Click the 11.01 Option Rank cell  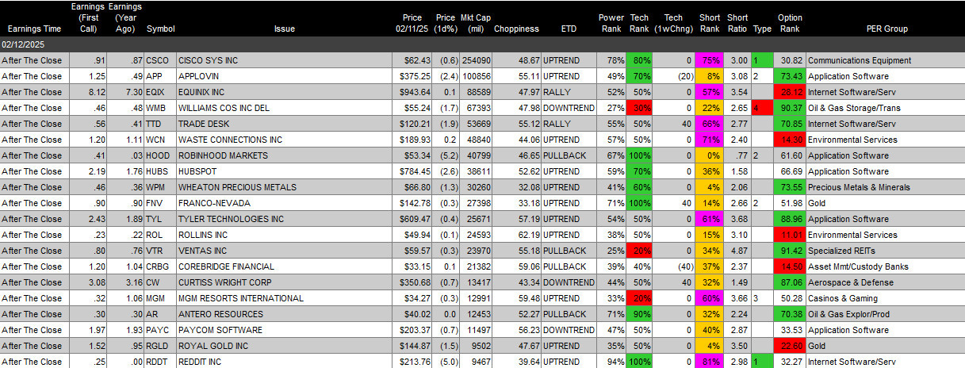(x=790, y=235)
